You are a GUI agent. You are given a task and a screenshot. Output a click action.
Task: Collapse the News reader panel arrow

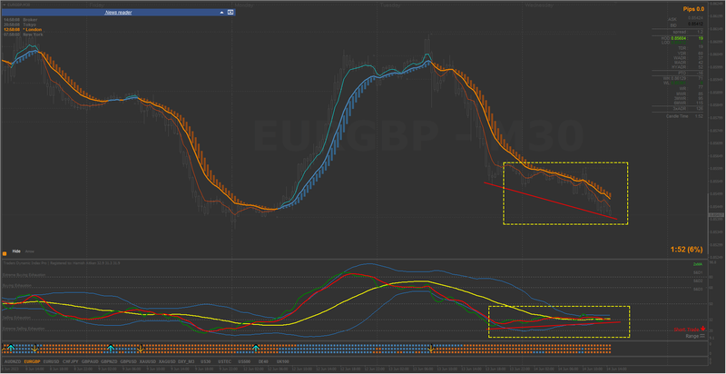pos(222,13)
